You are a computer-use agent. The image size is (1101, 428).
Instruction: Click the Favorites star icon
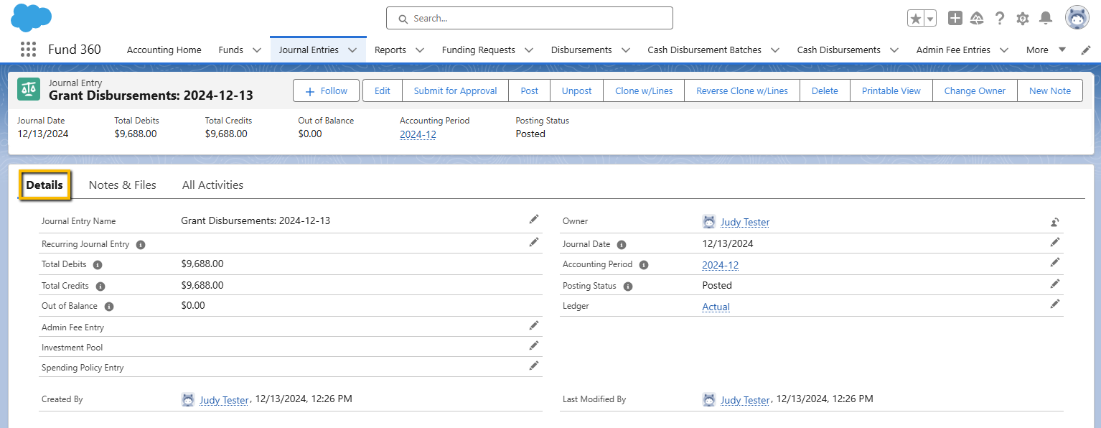915,19
